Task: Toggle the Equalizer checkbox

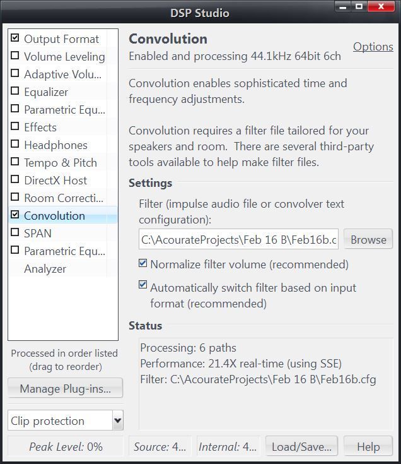Action: (15, 91)
